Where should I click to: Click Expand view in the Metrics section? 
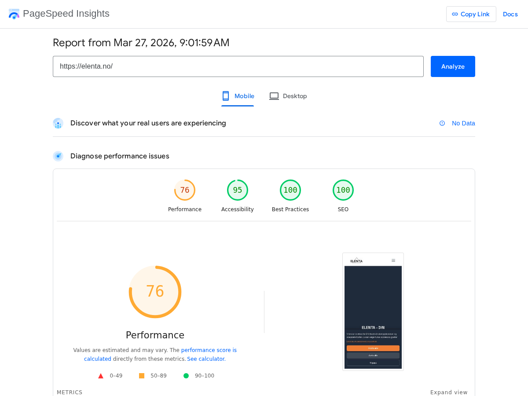pos(449,392)
